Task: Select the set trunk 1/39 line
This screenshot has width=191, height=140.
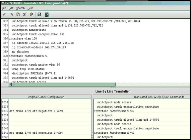Action: [x=36, y=111]
